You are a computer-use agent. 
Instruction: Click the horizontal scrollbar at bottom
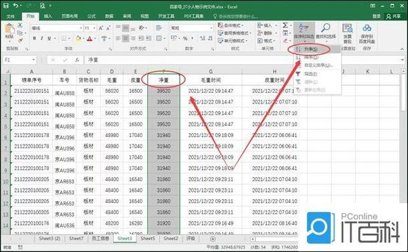(274, 239)
